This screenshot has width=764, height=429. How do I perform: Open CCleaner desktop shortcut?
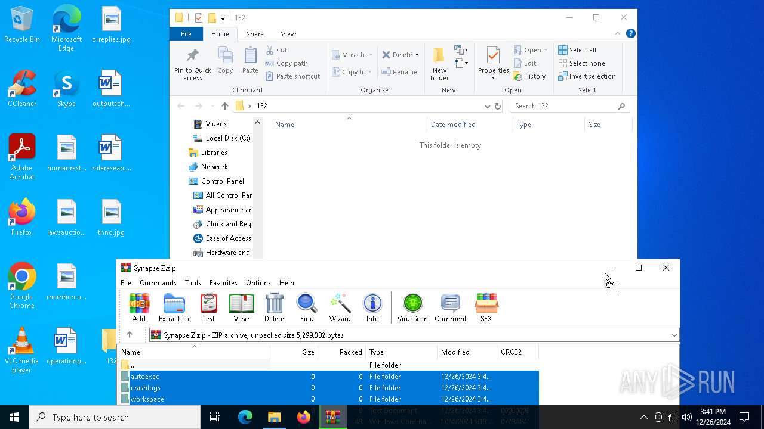coord(22,89)
